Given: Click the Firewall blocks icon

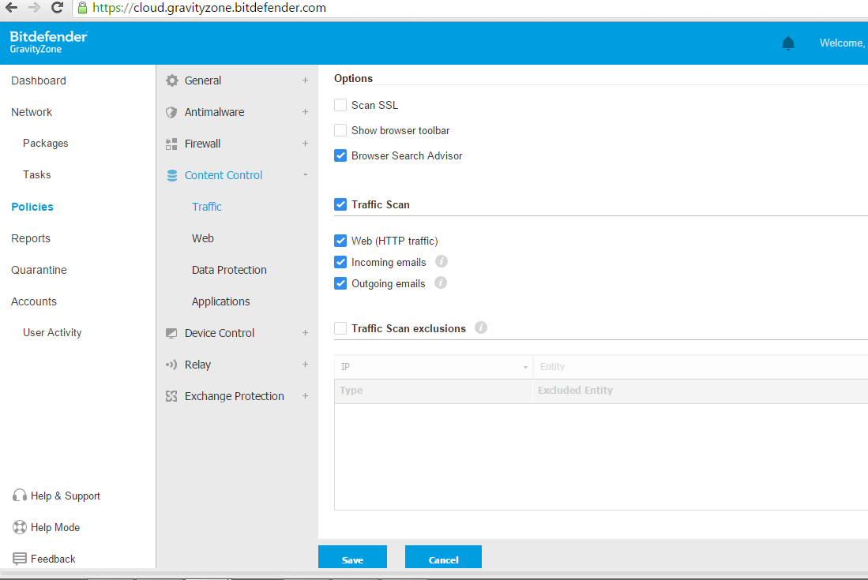Looking at the screenshot, I should 171,144.
